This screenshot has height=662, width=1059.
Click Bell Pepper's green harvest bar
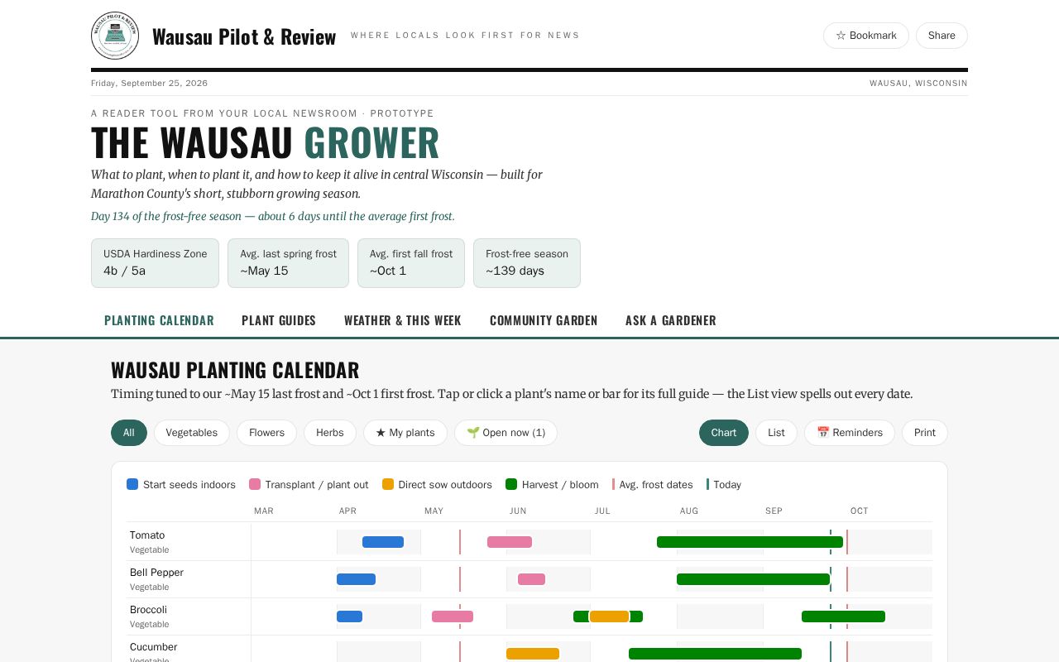[753, 579]
